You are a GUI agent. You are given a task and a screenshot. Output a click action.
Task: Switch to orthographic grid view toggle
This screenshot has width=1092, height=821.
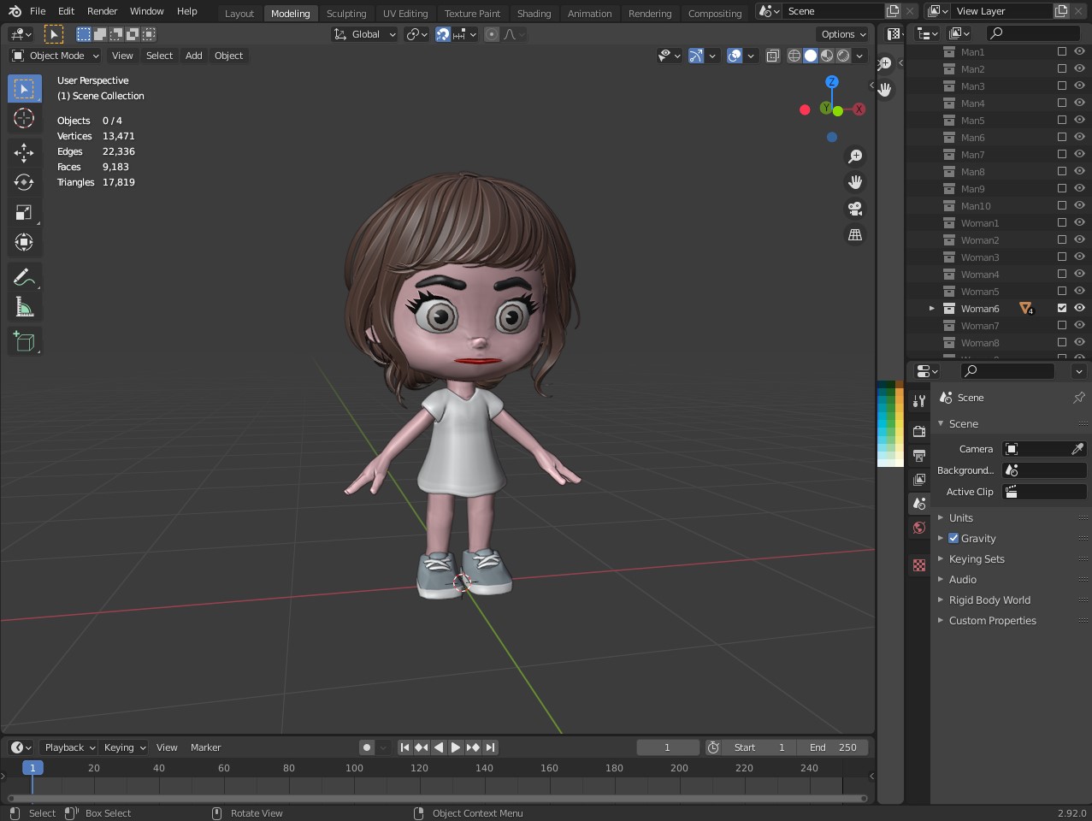854,234
